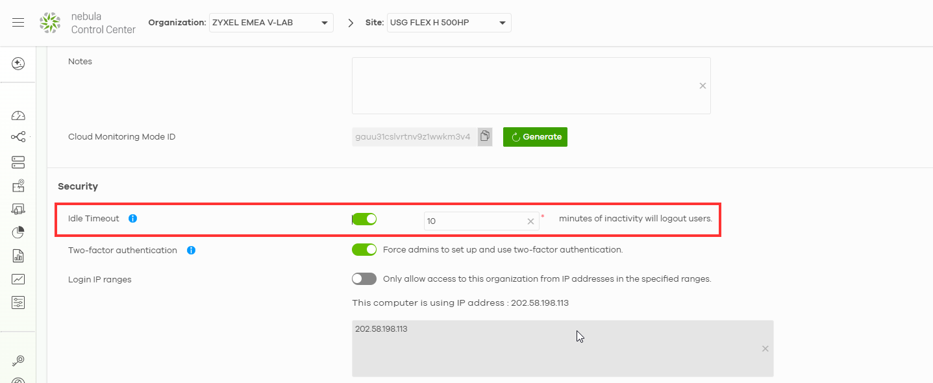933x383 pixels.
Task: Click the Nebula Control Center logo
Action: pyautogui.click(x=87, y=23)
